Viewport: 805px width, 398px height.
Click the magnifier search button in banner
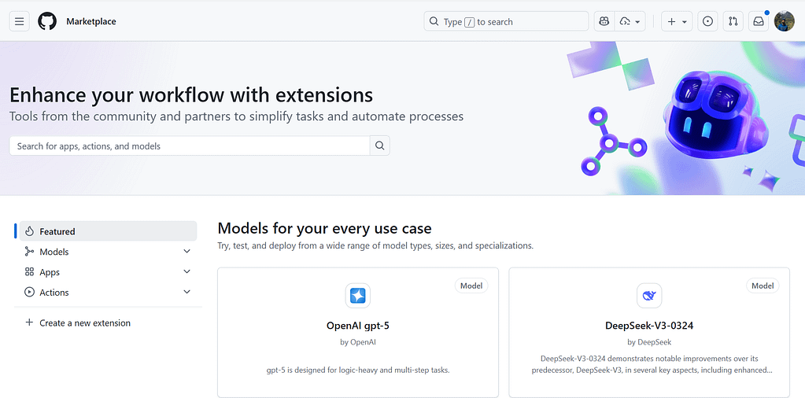[x=380, y=146]
